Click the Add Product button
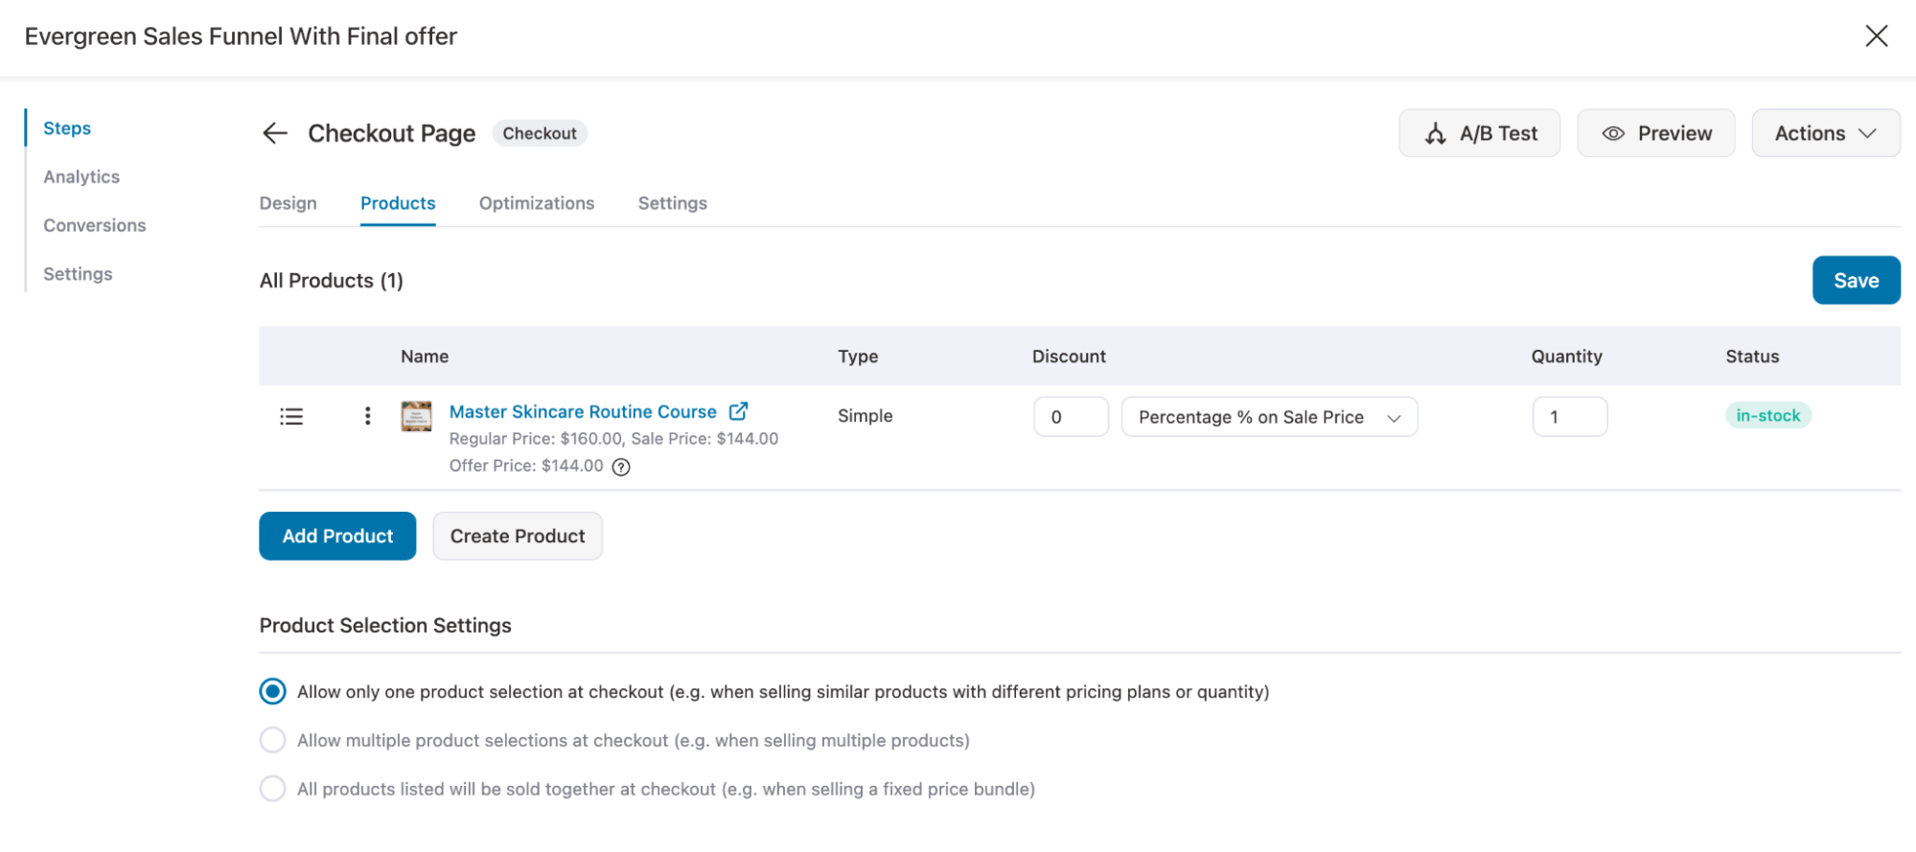1916x852 pixels. click(x=337, y=536)
